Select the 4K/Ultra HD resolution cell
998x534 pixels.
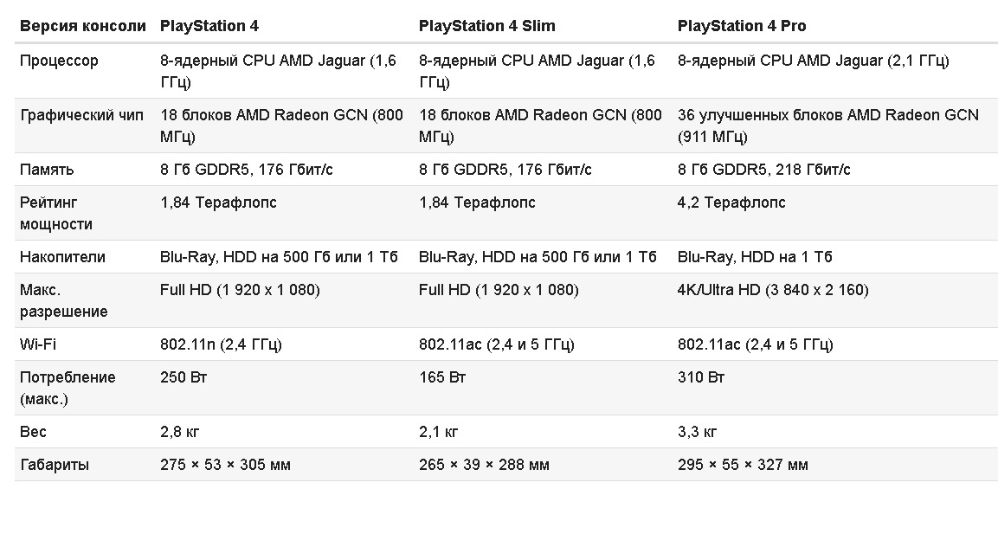coord(772,290)
